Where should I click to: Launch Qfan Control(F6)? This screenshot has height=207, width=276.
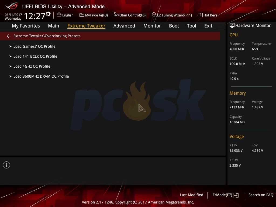coord(133,15)
